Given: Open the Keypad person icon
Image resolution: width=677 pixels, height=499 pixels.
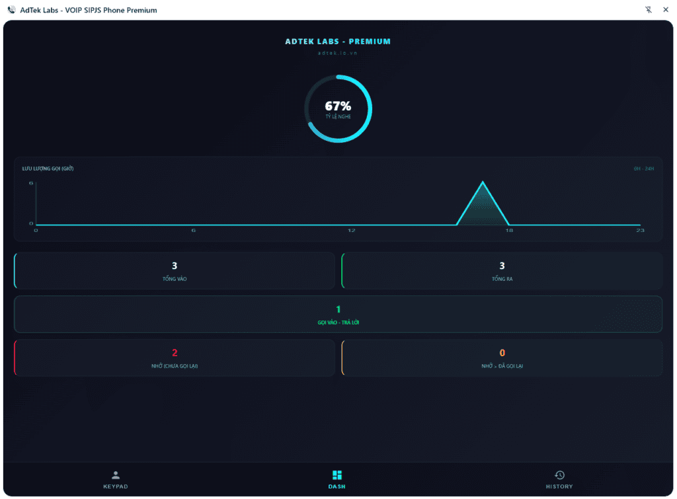Looking at the screenshot, I should click(115, 475).
